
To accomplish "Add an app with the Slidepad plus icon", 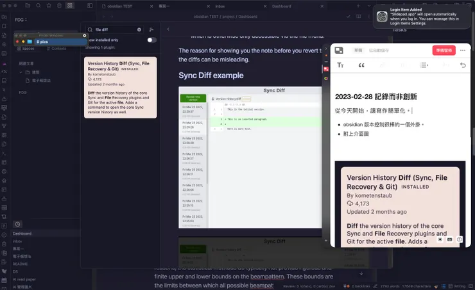I will click(x=326, y=241).
